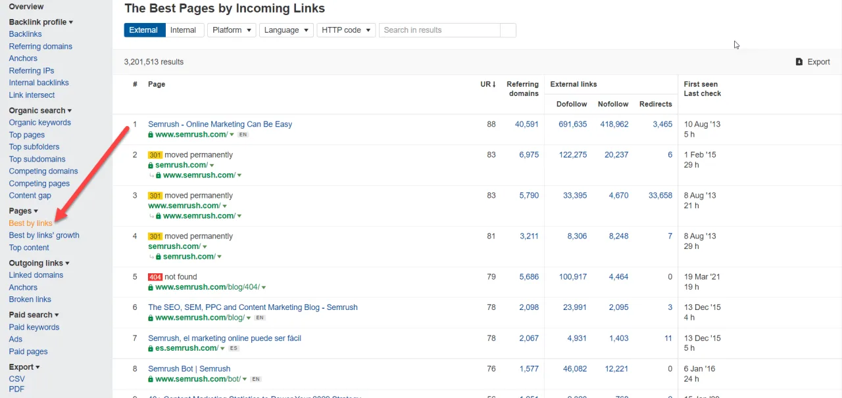Click the EN language badge next to Semrush homepage
The height and width of the screenshot is (398, 842).
pyautogui.click(x=242, y=133)
